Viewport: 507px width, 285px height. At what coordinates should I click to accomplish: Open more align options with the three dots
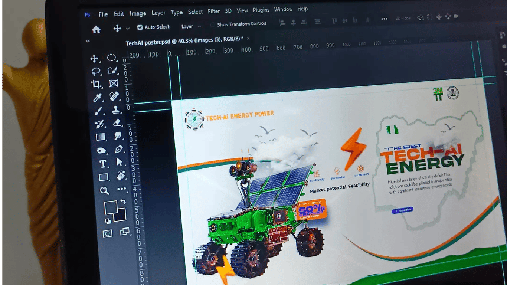pyautogui.click(x=384, y=19)
